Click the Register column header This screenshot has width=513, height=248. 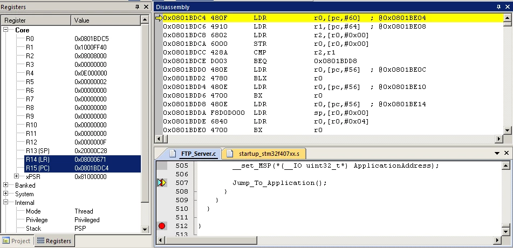coord(36,20)
